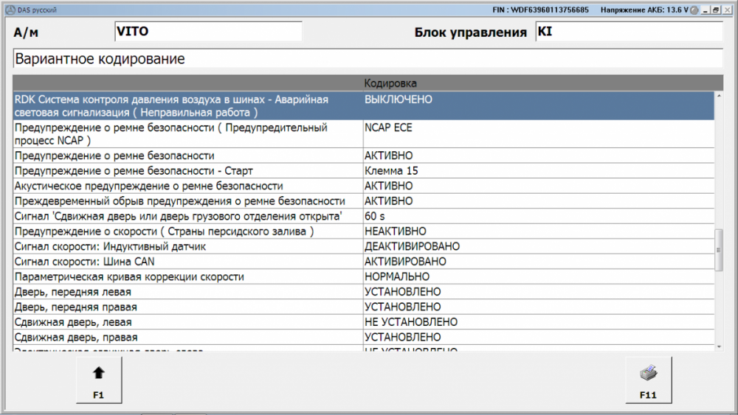Select the plain 'Предупреждение о ремне безопасности' row

pyautogui.click(x=364, y=156)
